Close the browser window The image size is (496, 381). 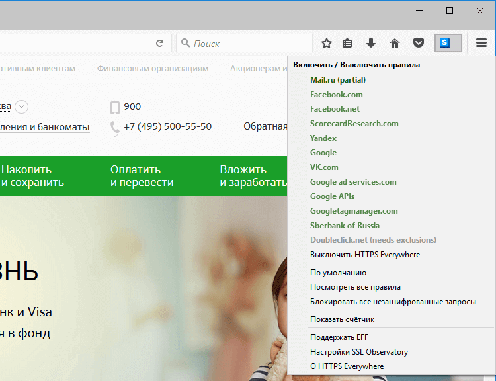(480, 11)
